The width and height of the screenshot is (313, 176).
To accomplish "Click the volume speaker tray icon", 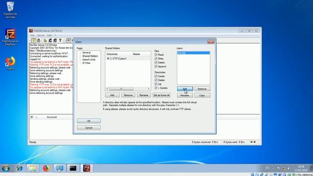I will click(x=289, y=168).
